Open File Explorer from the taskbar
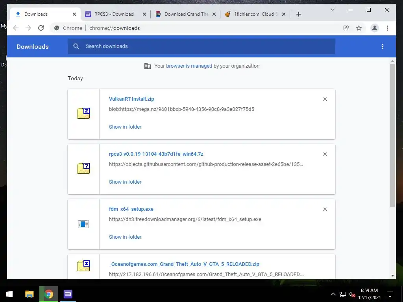 tap(29, 294)
